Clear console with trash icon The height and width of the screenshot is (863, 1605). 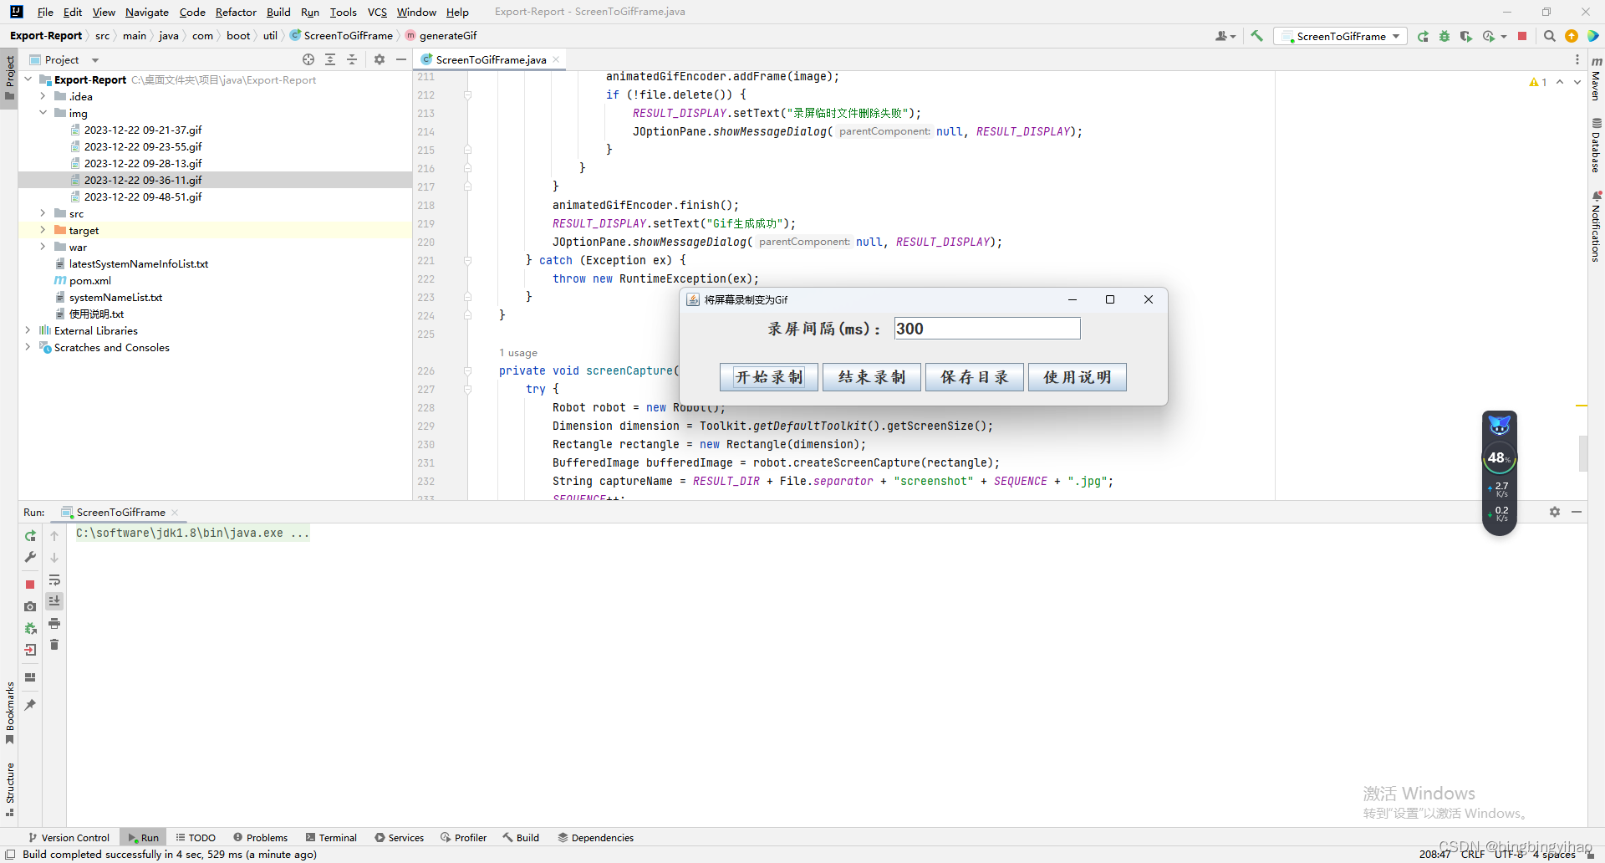tap(54, 645)
